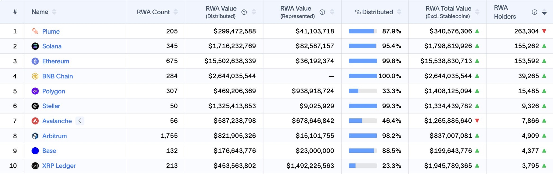Sort by % Distributed column
Viewport: 553px width, 174px height.
tap(399, 12)
